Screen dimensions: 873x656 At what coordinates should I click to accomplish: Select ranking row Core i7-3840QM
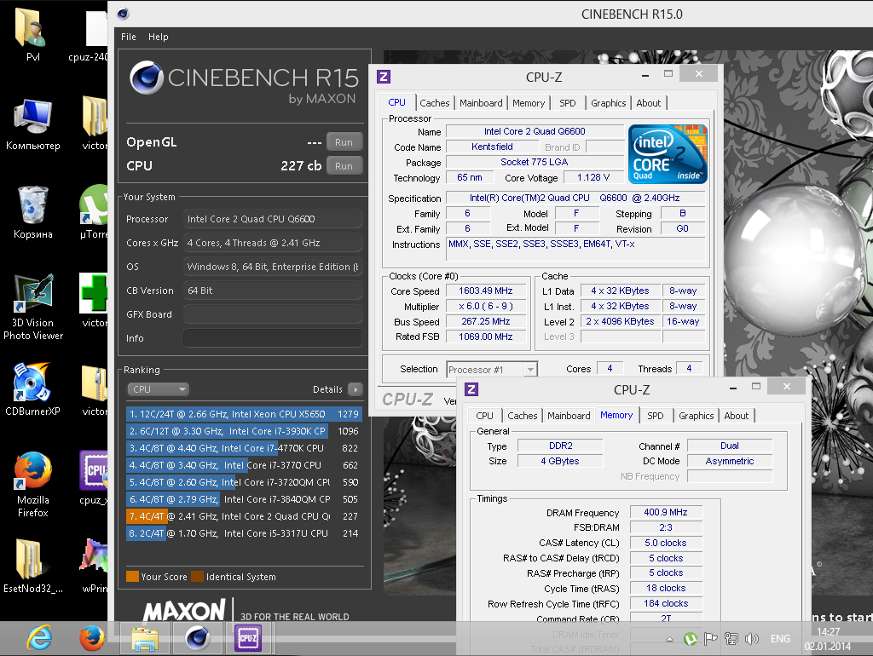tap(244, 499)
